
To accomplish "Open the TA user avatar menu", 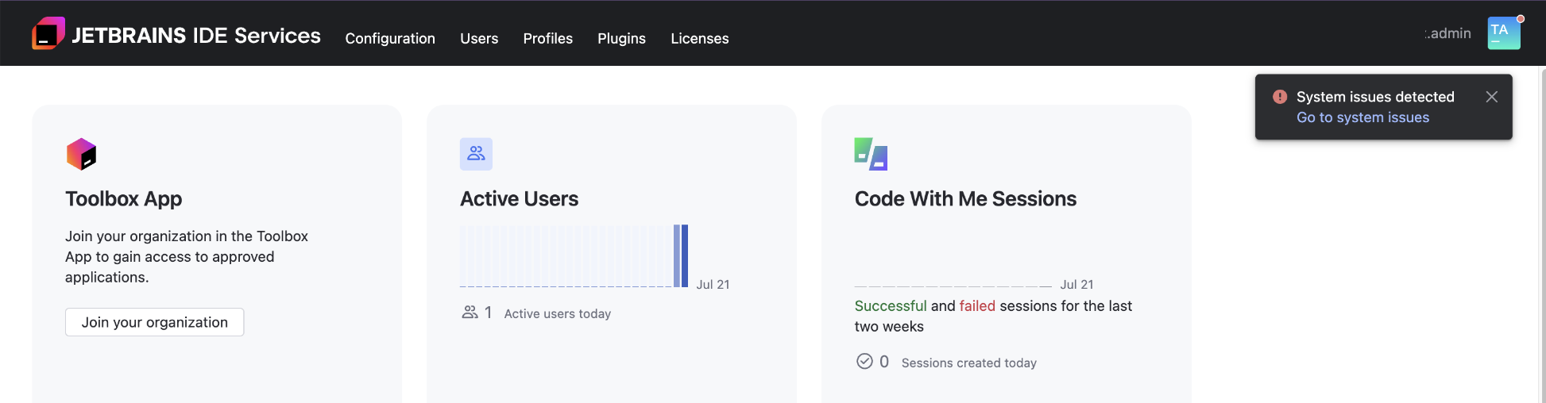I will click(x=1504, y=33).
